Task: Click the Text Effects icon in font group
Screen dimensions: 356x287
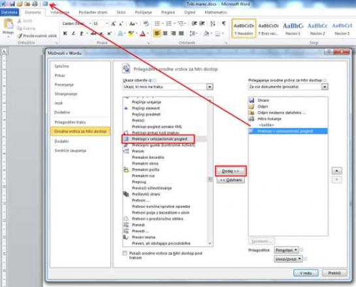Action: point(120,33)
